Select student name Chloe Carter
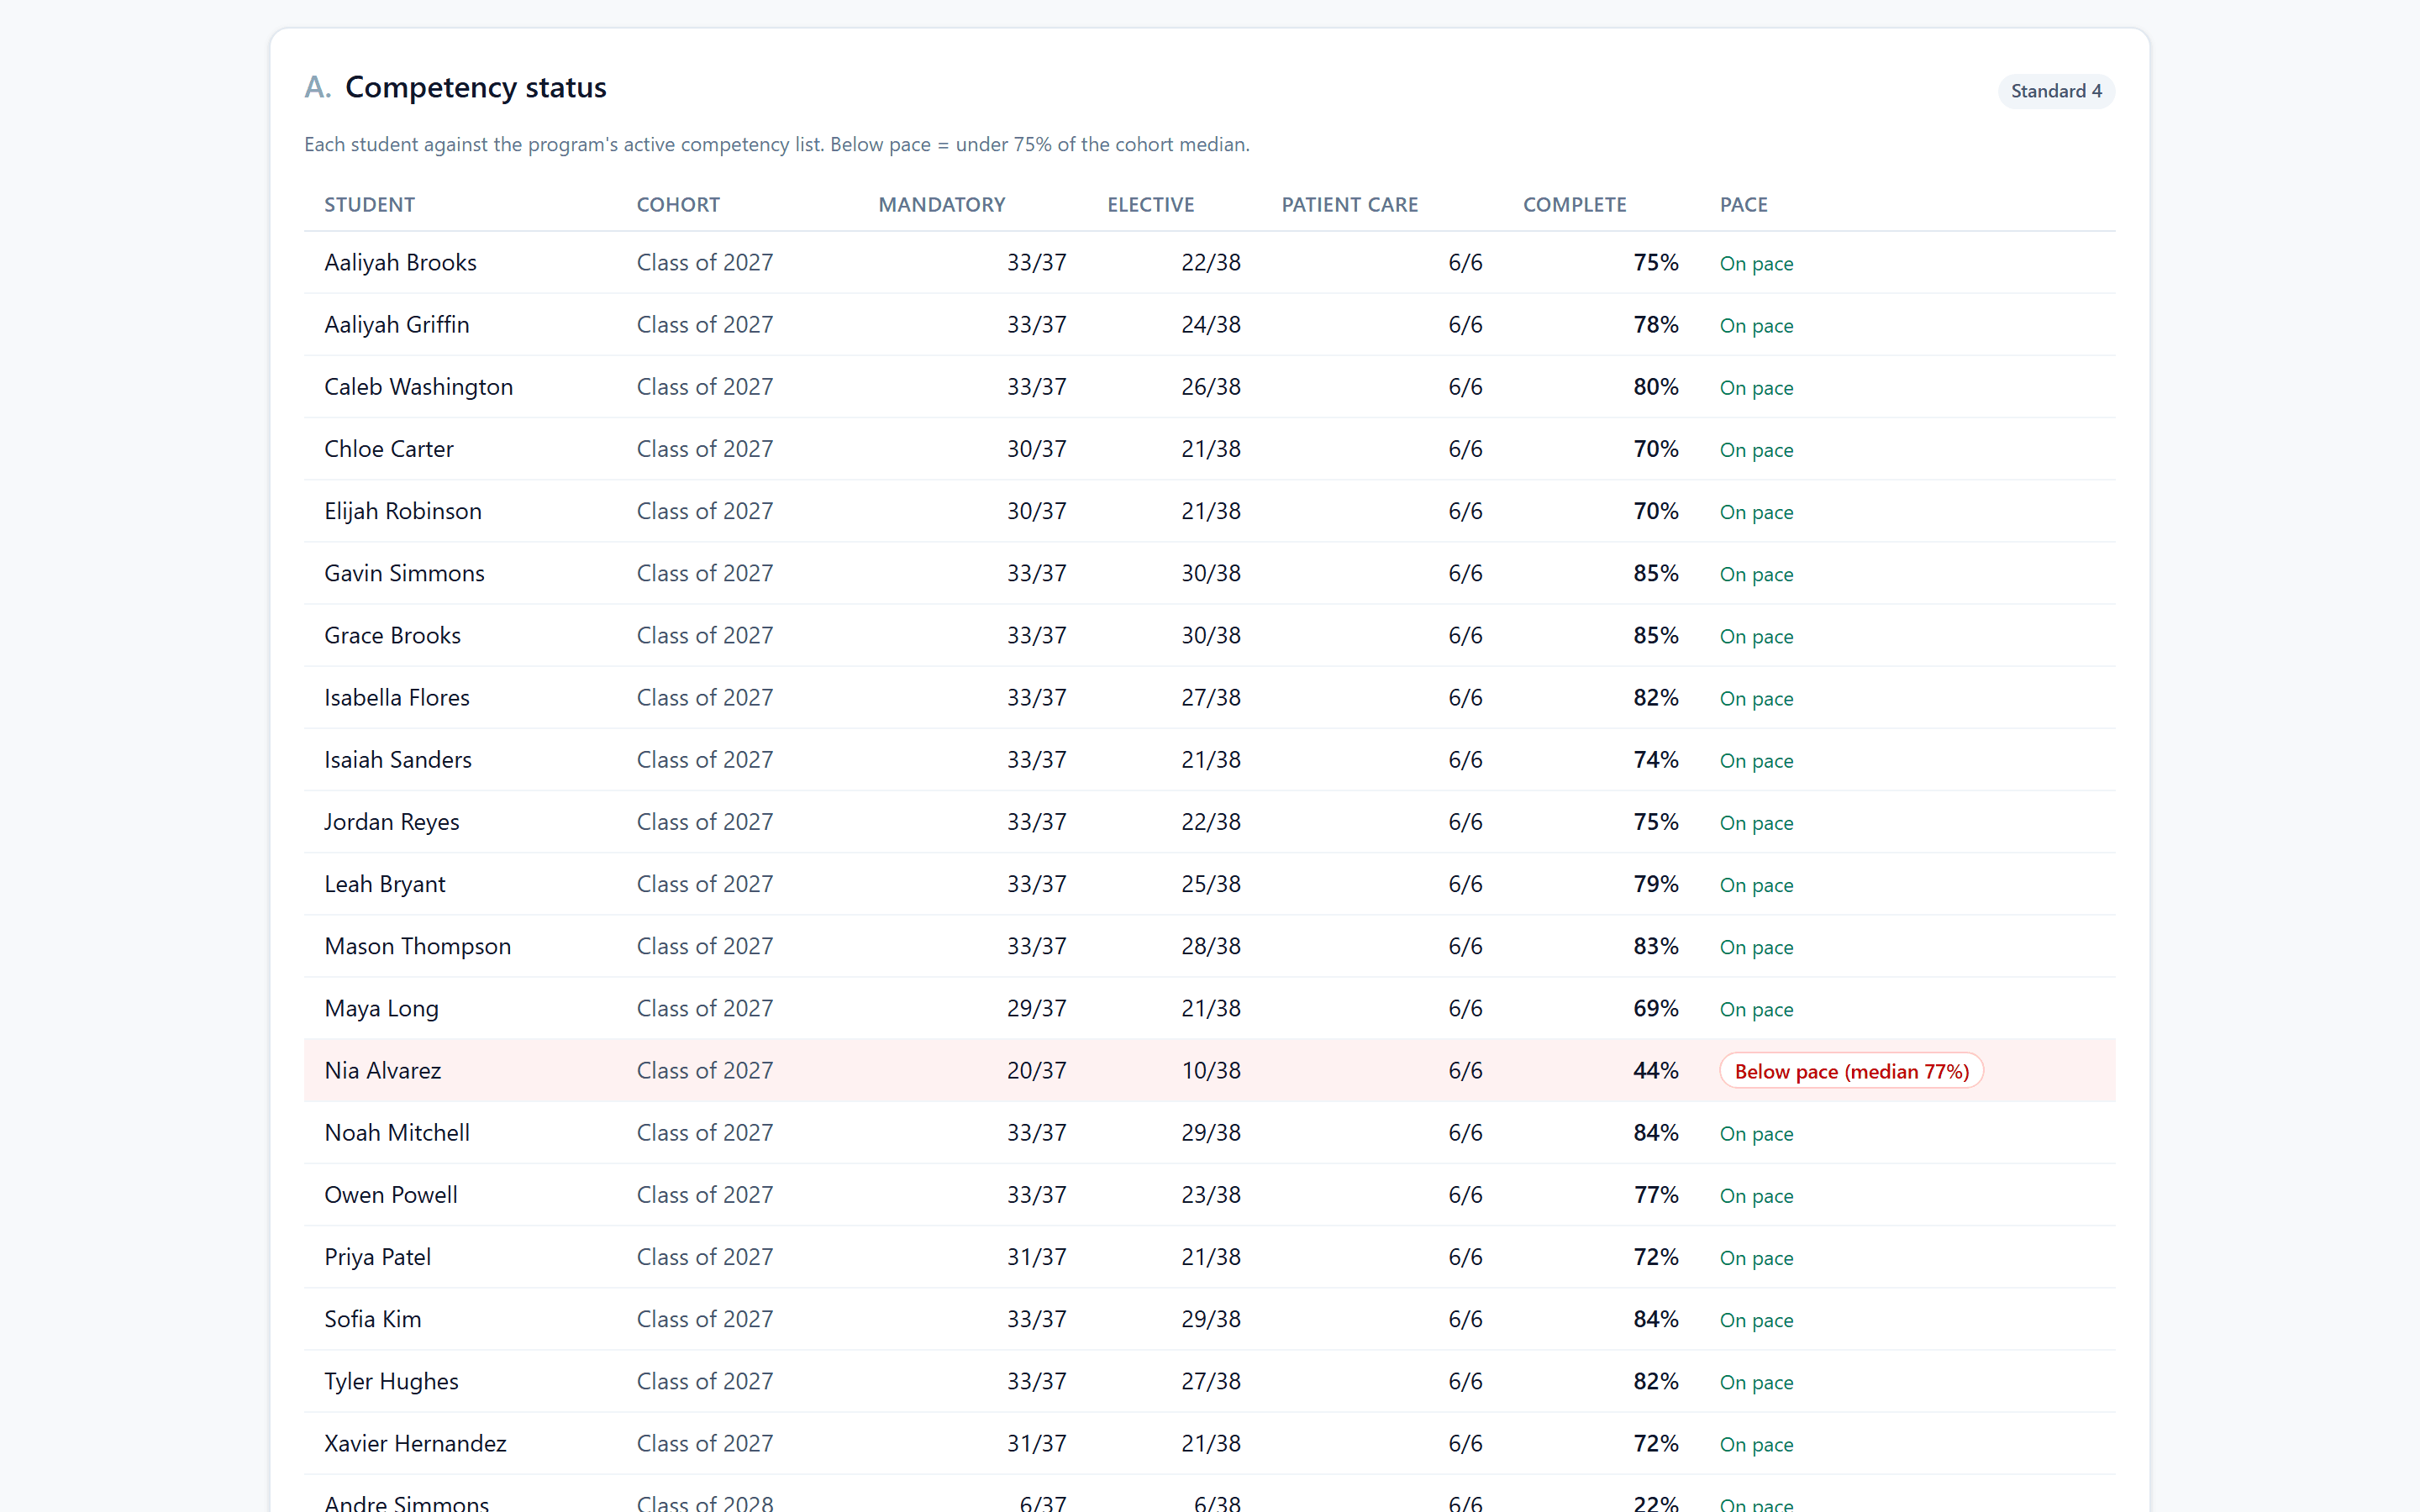This screenshot has width=2420, height=1512. tap(388, 448)
